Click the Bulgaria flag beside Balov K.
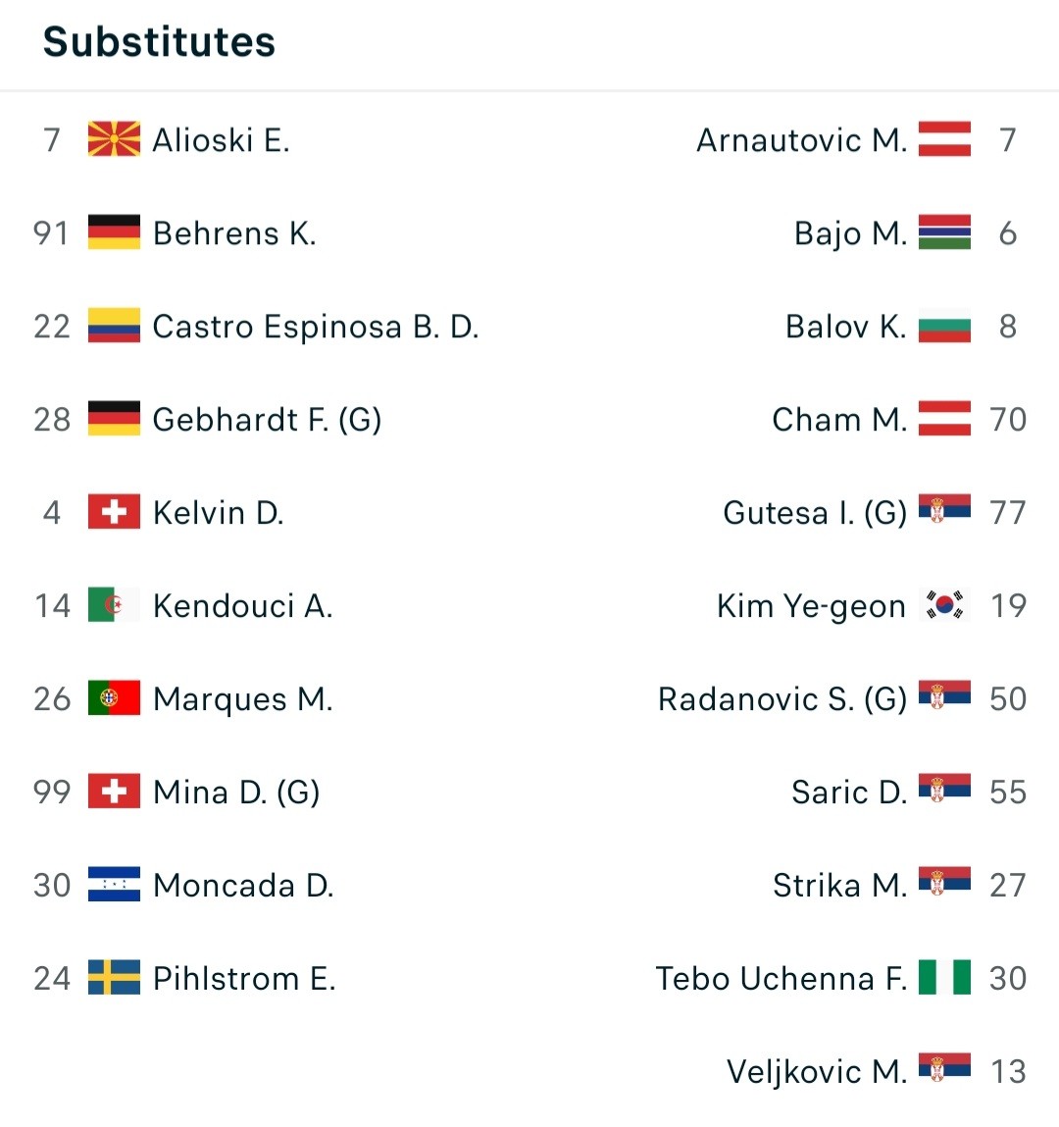 [945, 326]
